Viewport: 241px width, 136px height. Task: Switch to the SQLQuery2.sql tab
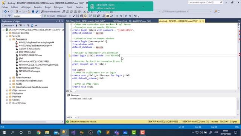click(x=132, y=21)
